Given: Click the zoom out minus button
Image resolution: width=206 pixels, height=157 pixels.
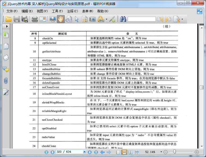Looking at the screenshot, I should click(165, 152).
